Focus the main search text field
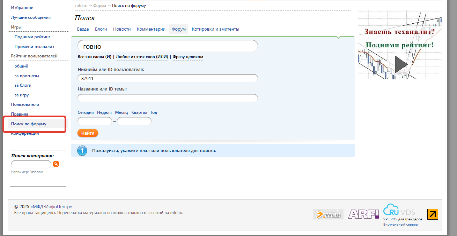This screenshot has height=236, width=457. coord(168,46)
